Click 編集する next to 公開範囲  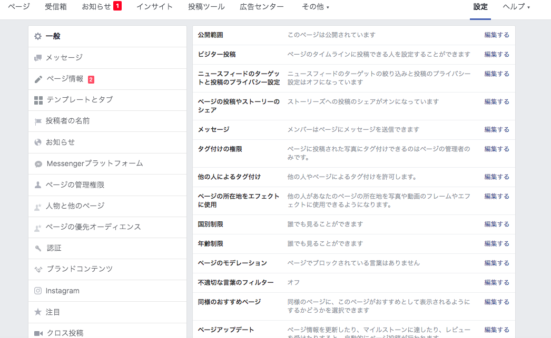click(x=496, y=35)
